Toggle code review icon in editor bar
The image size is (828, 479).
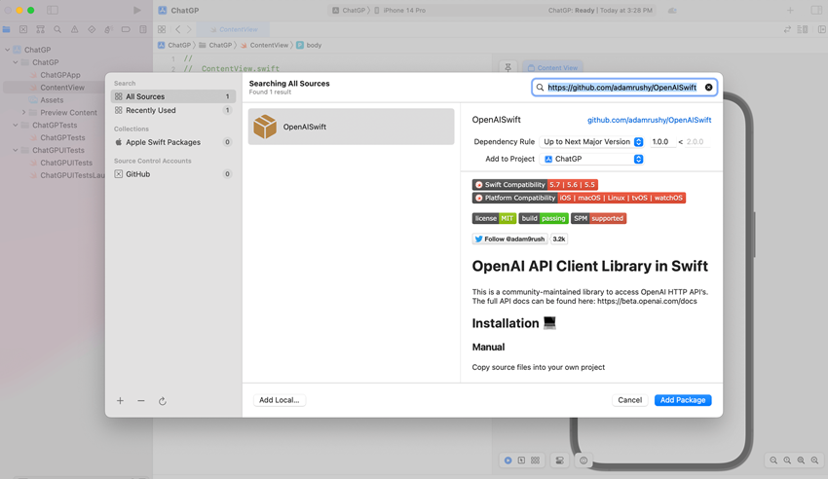tap(787, 29)
